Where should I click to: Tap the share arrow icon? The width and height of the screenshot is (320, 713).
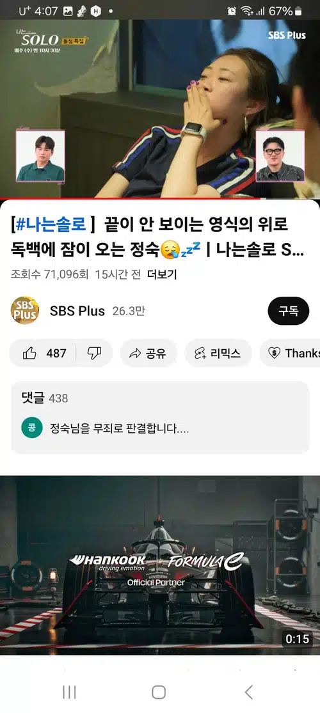(x=135, y=354)
